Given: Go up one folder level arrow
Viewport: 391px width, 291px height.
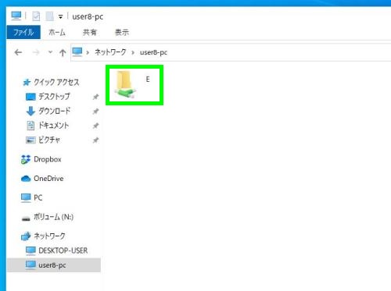Looking at the screenshot, I should click(x=63, y=53).
